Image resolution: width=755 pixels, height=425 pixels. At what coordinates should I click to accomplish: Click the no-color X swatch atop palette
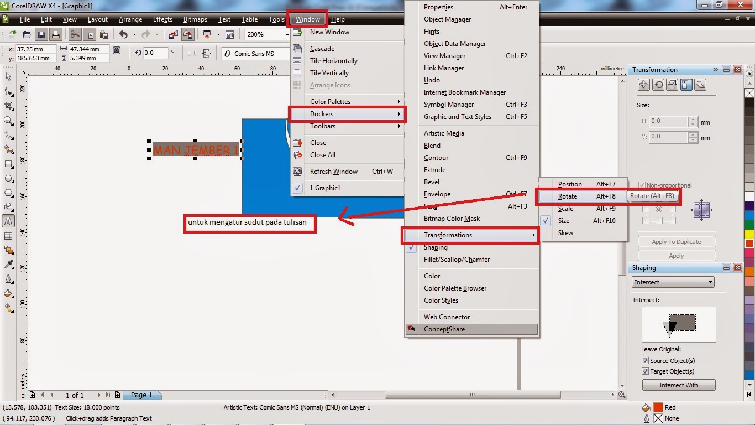click(749, 92)
